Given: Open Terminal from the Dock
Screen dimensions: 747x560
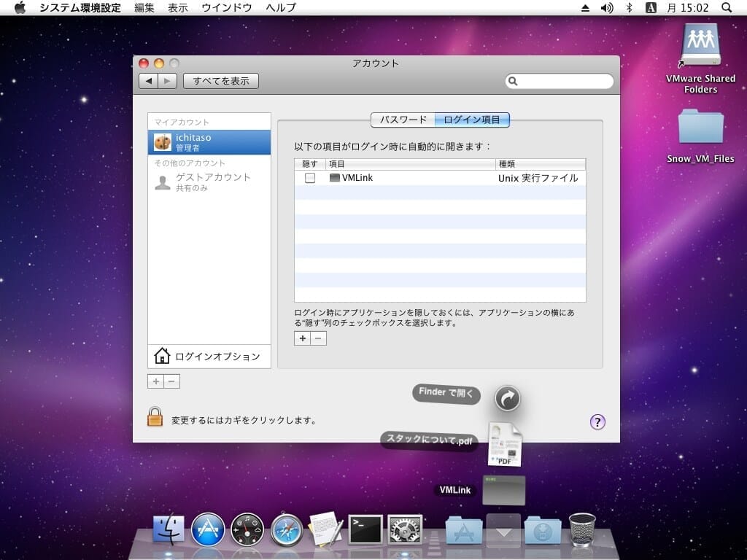Looking at the screenshot, I should pyautogui.click(x=365, y=530).
